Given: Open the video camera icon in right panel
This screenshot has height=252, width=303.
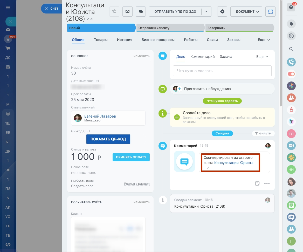Looking at the screenshot, I should point(291,146).
